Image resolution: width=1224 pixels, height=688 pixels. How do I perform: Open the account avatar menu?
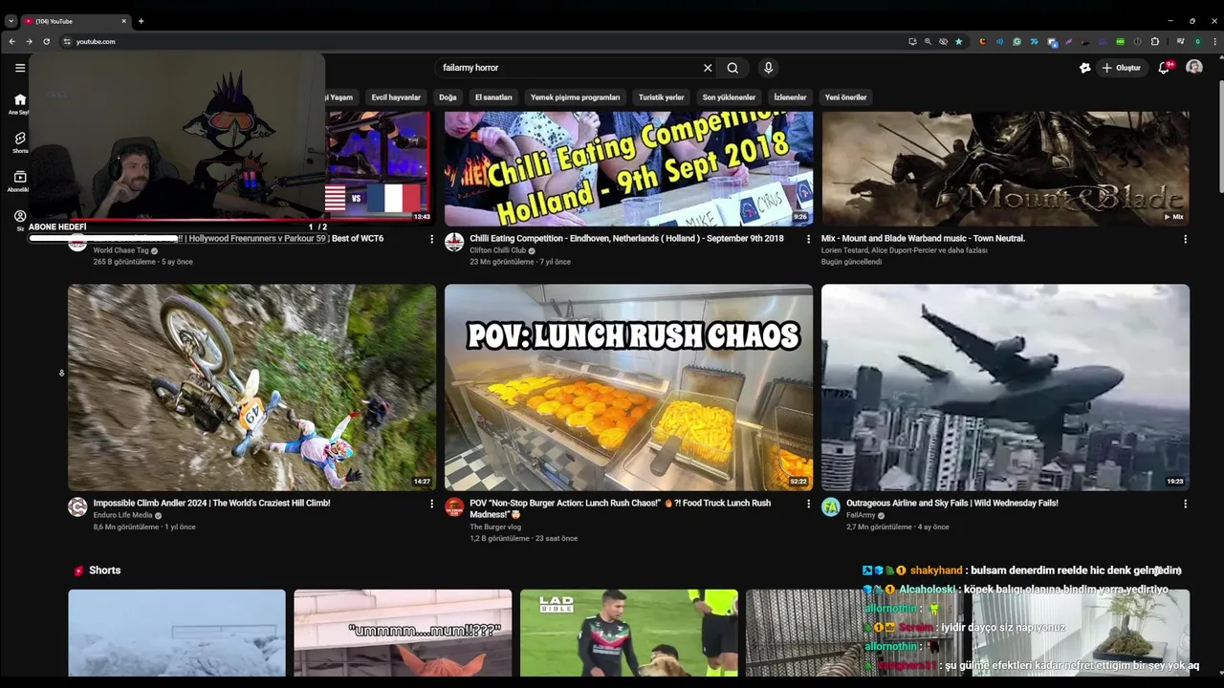[1194, 67]
